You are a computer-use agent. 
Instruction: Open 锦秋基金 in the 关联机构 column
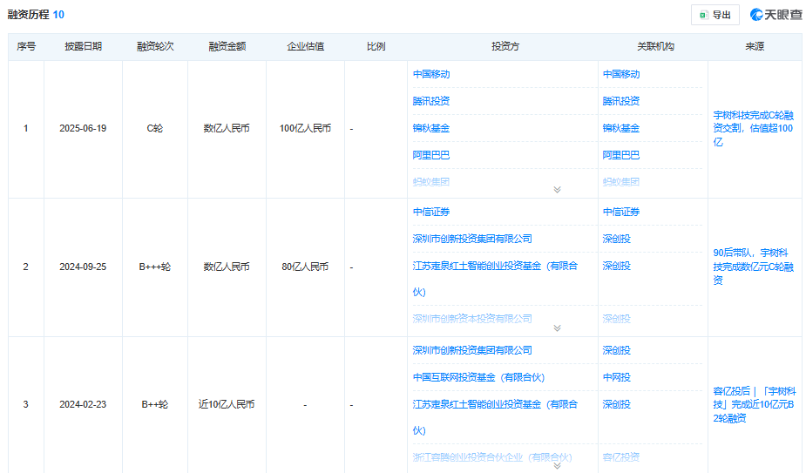click(621, 128)
